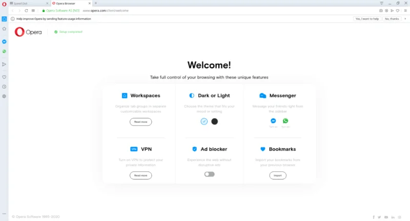
Task: Open Facebook link in the footer
Action: pos(374,217)
